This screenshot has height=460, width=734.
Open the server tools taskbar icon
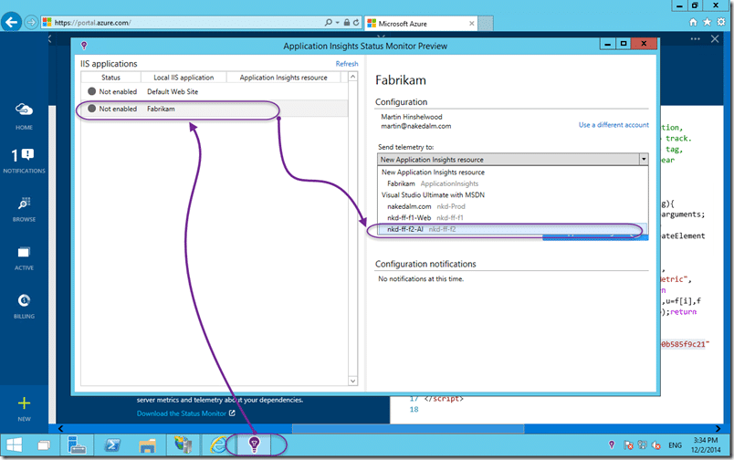[x=183, y=445]
